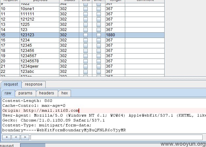Select payload cell '123123'
Screen dimensions: 206x147
tap(39, 35)
